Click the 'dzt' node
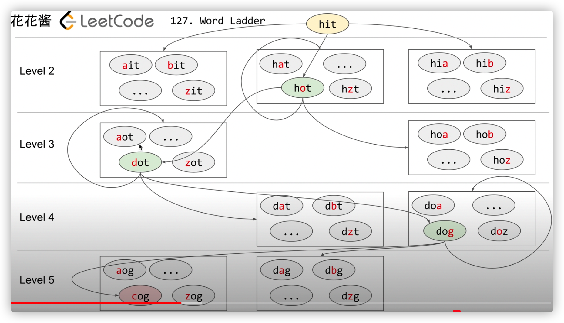The image size is (564, 323). (350, 232)
